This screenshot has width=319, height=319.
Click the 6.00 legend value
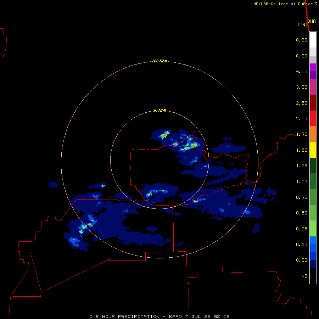[302, 56]
